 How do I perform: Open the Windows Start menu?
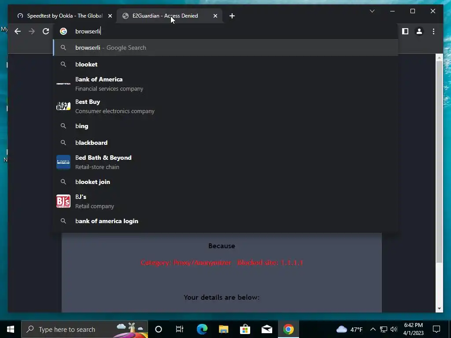(11, 329)
